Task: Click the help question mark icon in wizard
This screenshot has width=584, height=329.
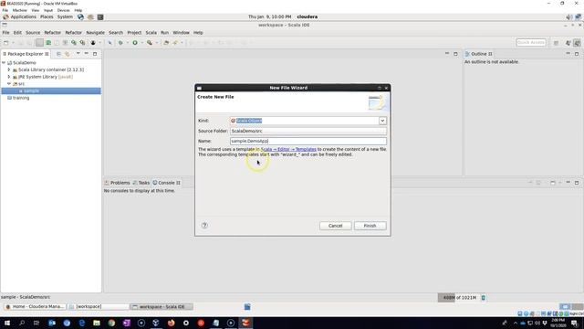Action: pos(204,226)
